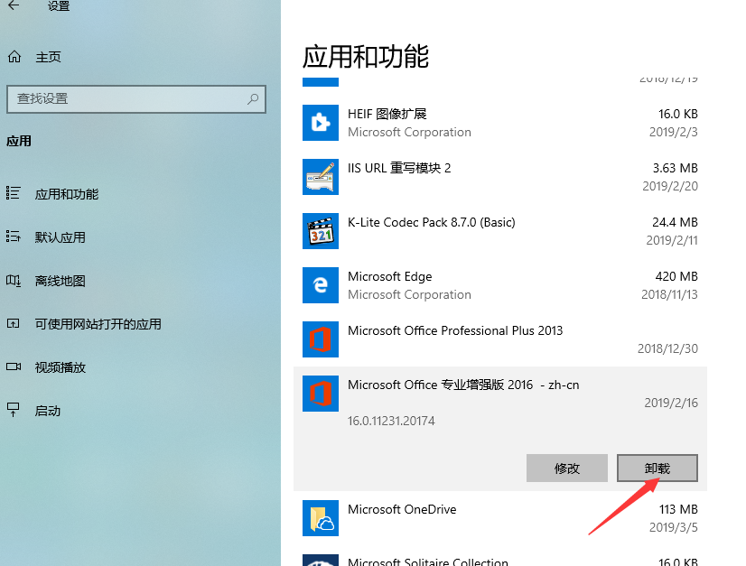746x566 pixels.
Task: Click the 420 MB size value
Action: point(676,277)
